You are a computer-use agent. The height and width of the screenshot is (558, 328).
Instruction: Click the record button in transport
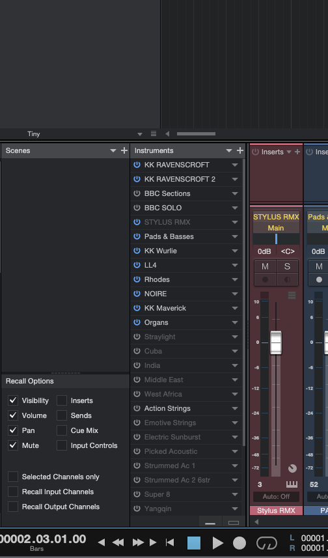[239, 543]
